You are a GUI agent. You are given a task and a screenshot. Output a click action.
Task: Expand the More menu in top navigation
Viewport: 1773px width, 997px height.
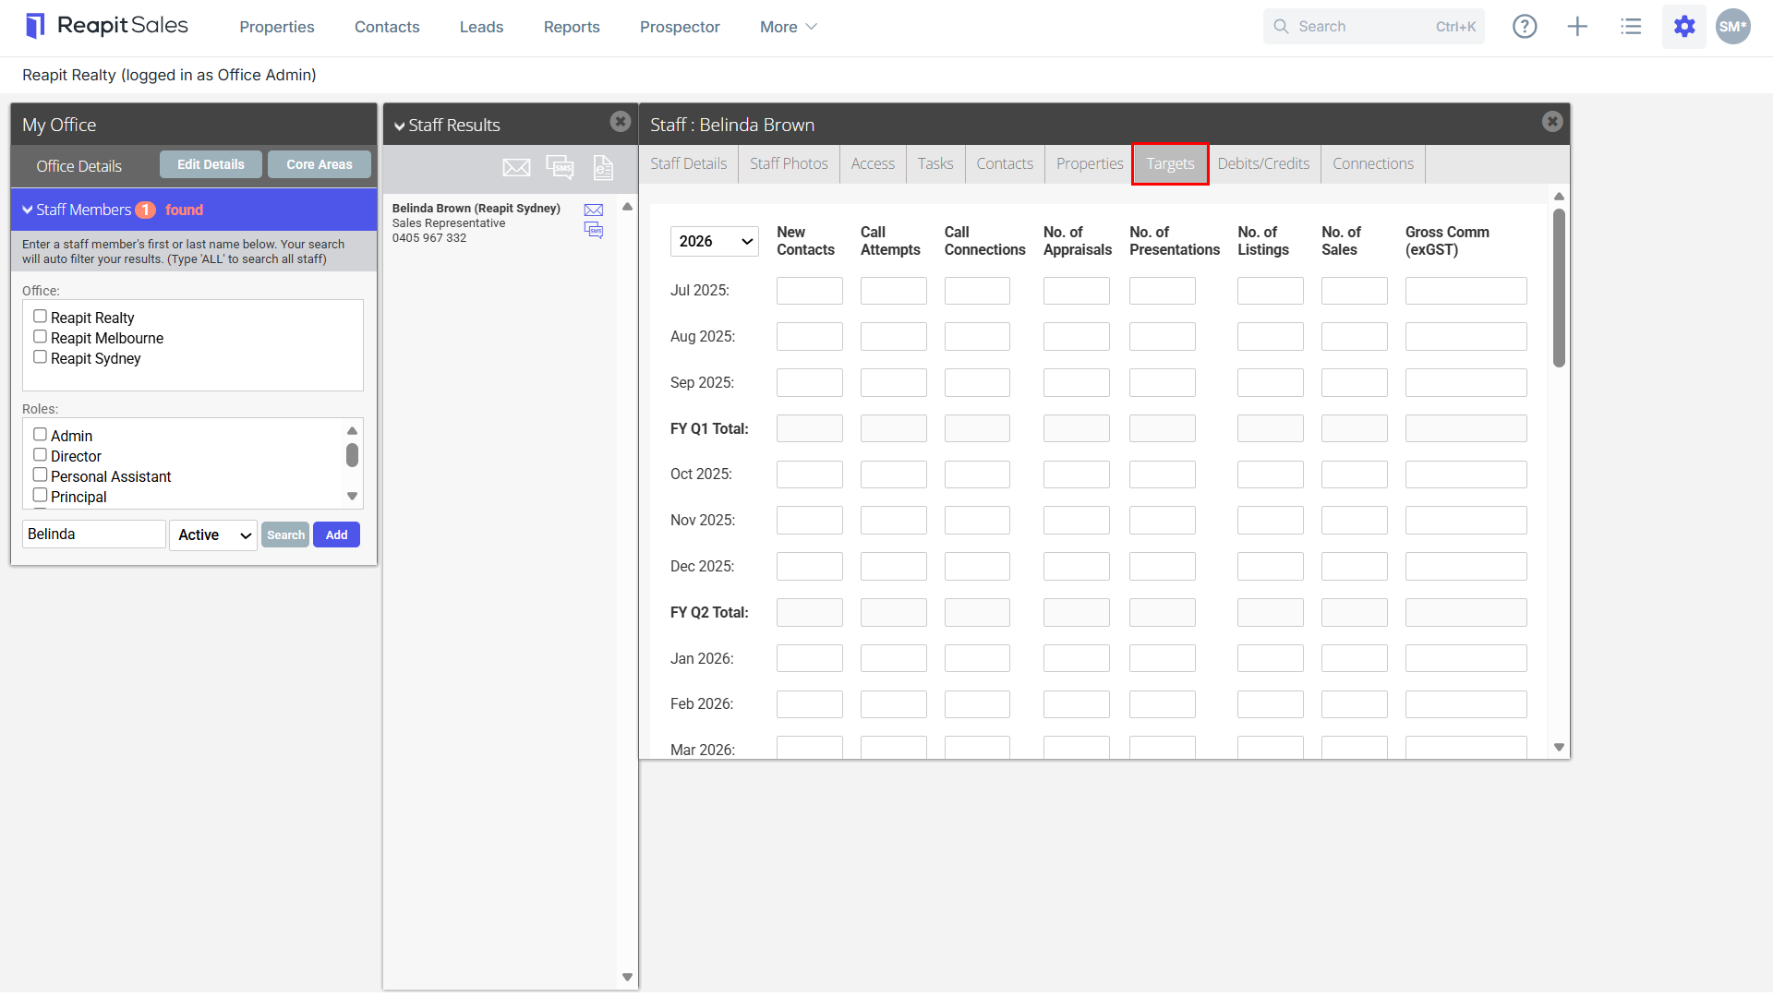[x=788, y=27]
